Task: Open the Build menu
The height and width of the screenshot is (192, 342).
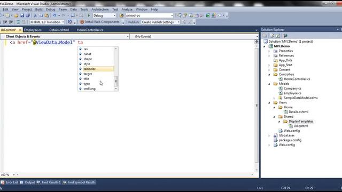Action: pos(39,10)
